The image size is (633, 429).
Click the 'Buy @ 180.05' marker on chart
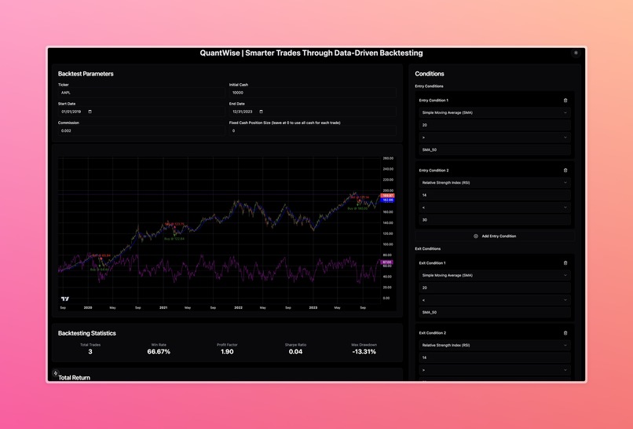pos(357,208)
